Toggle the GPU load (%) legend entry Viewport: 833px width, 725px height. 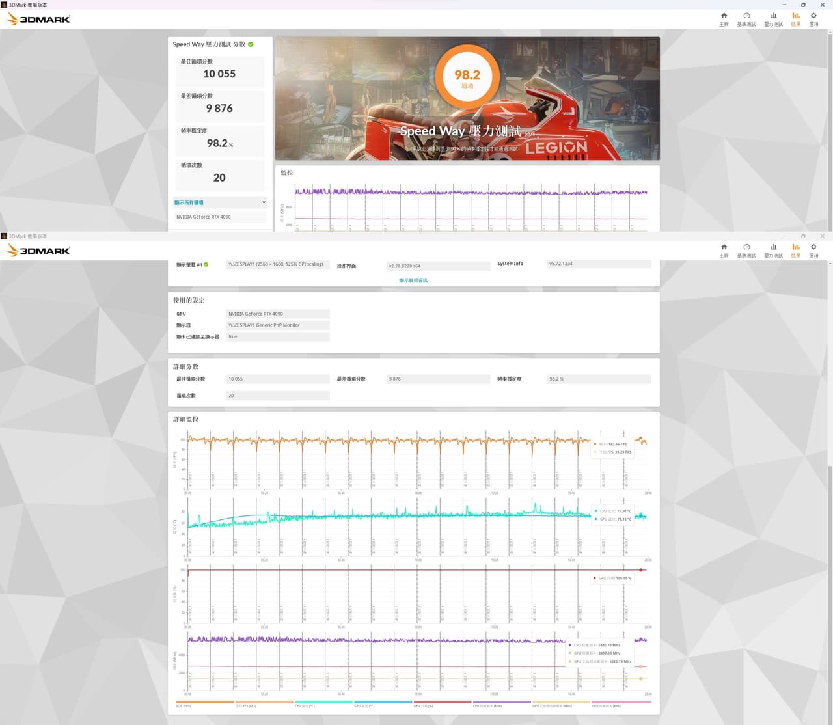442,704
